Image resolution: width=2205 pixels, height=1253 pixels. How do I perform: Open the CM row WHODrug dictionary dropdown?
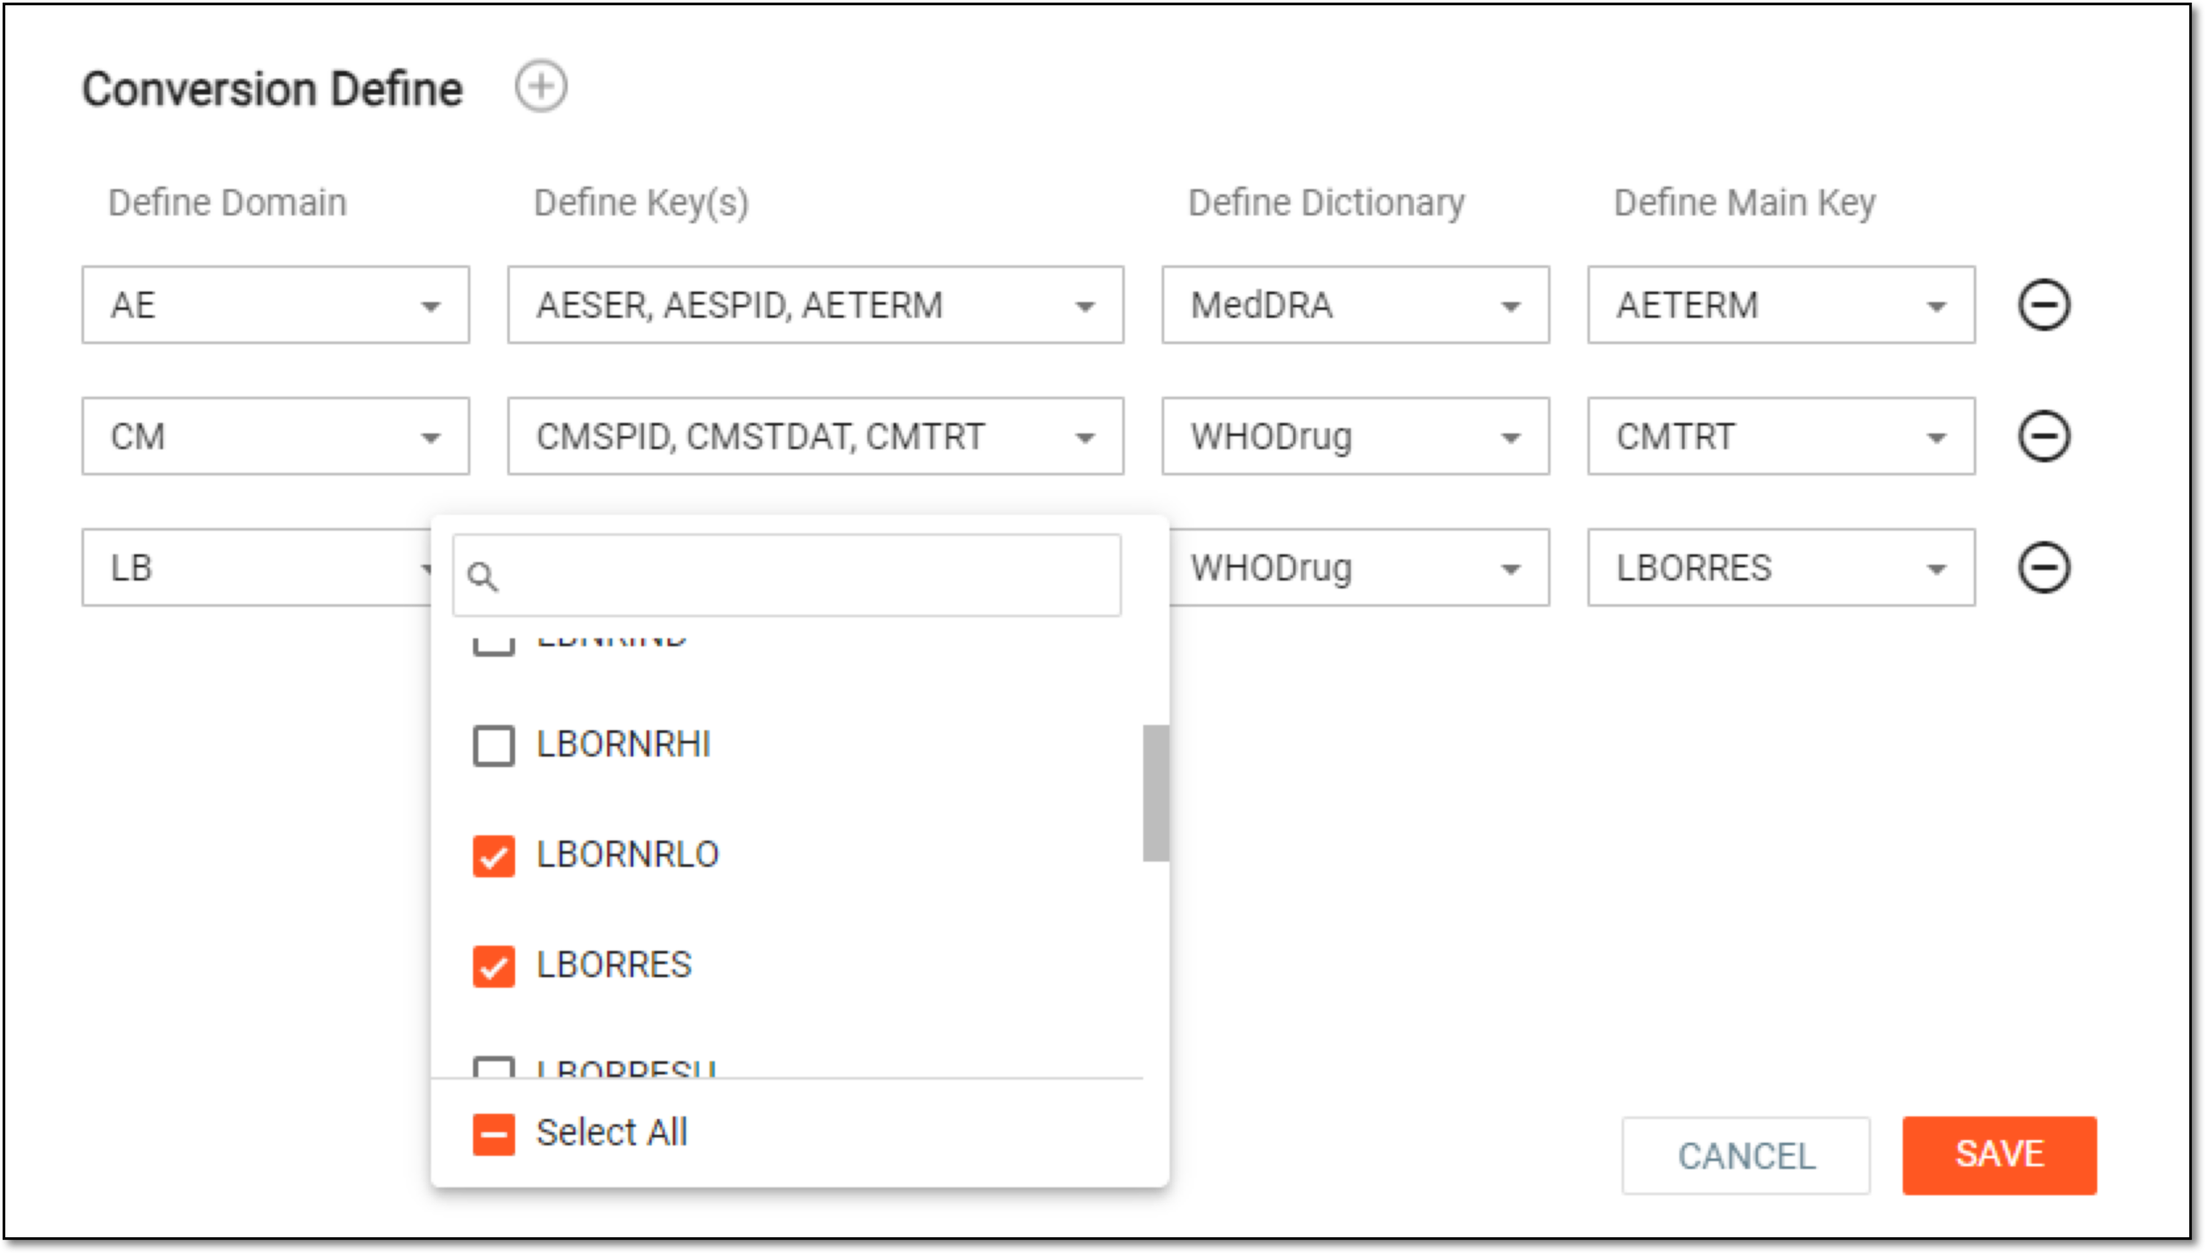click(x=1355, y=436)
